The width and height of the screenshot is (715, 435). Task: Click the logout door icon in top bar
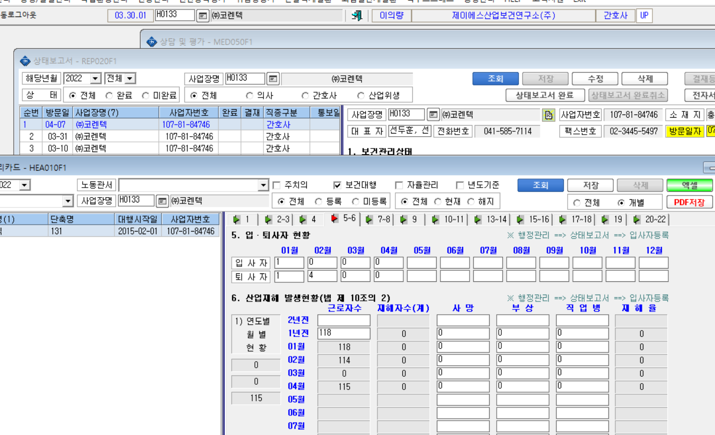click(x=357, y=16)
